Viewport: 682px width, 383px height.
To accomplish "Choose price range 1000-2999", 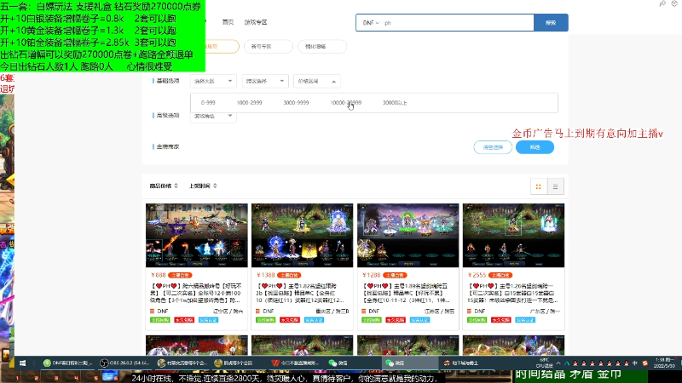I will click(249, 103).
